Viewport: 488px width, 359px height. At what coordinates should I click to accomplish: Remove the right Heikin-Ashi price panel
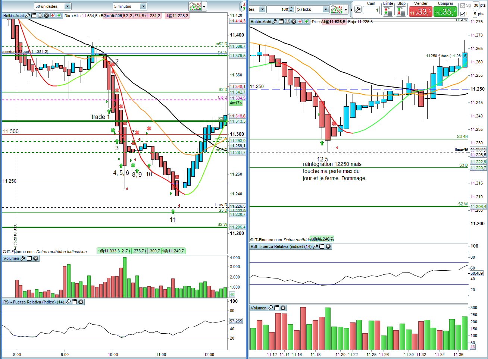[294, 22]
